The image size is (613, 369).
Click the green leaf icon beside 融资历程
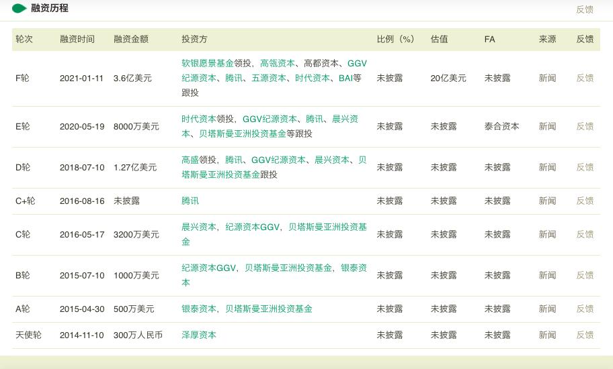[19, 8]
